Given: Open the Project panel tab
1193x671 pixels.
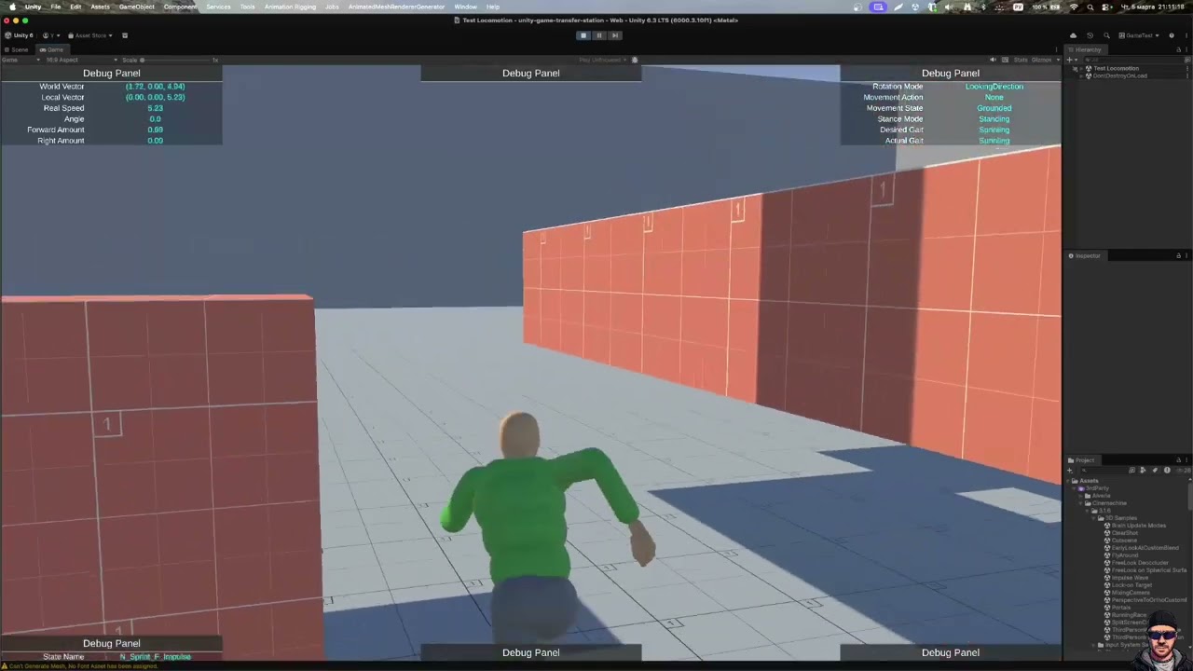Looking at the screenshot, I should pyautogui.click(x=1082, y=460).
